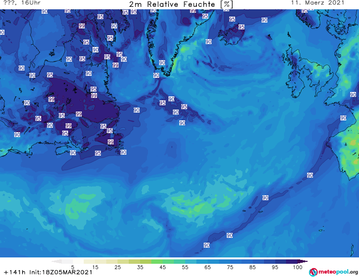Click the date "11. Maerz 2021"
Viewport: 359px width, 277px height.
coord(317,3)
